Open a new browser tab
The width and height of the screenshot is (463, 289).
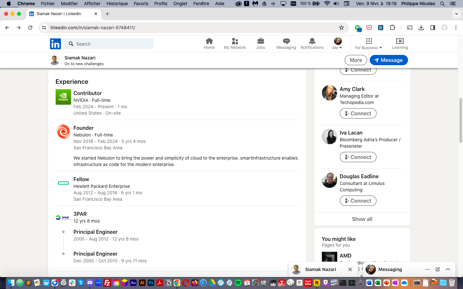[107, 14]
